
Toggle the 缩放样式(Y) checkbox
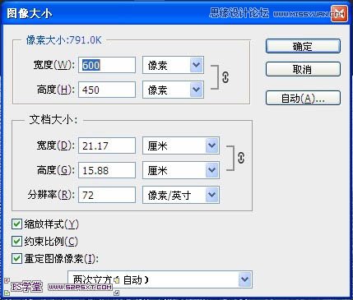16,224
